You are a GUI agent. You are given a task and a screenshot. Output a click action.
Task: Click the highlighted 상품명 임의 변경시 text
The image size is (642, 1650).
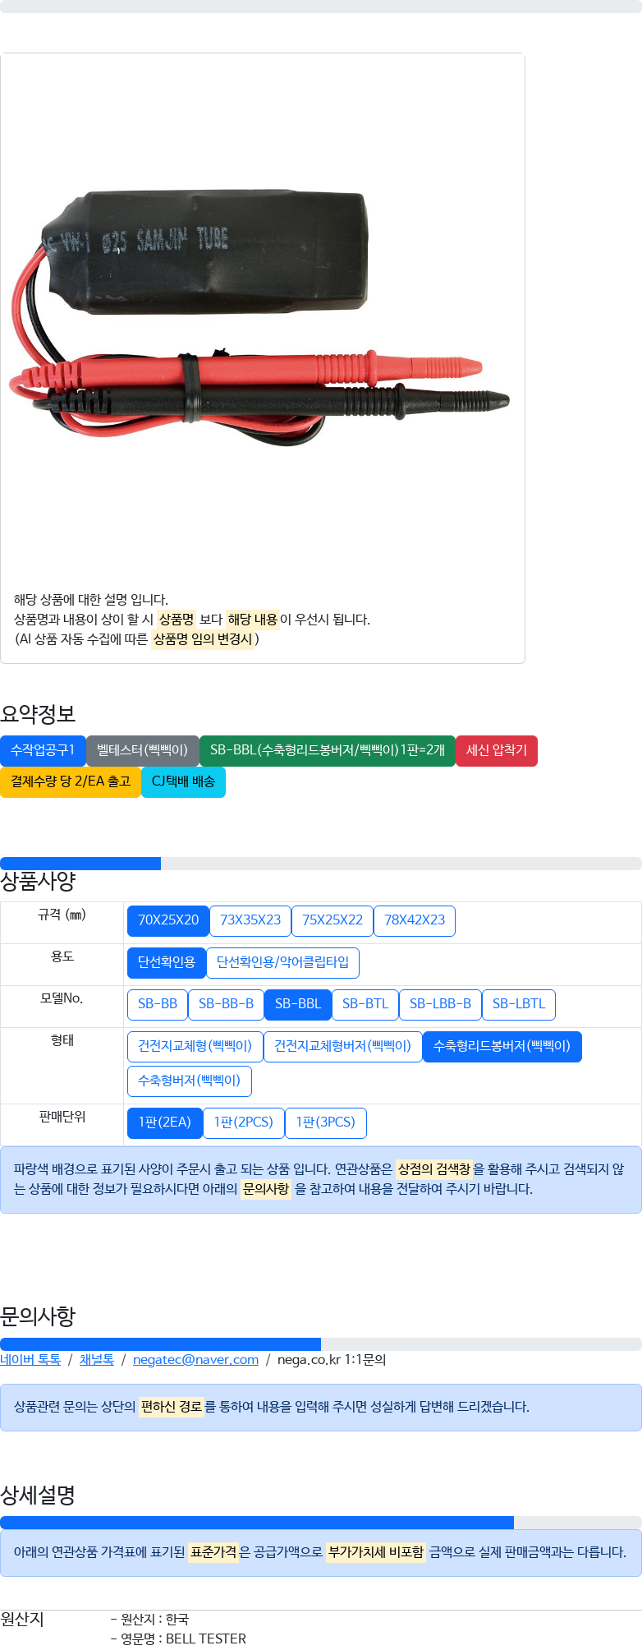(203, 639)
